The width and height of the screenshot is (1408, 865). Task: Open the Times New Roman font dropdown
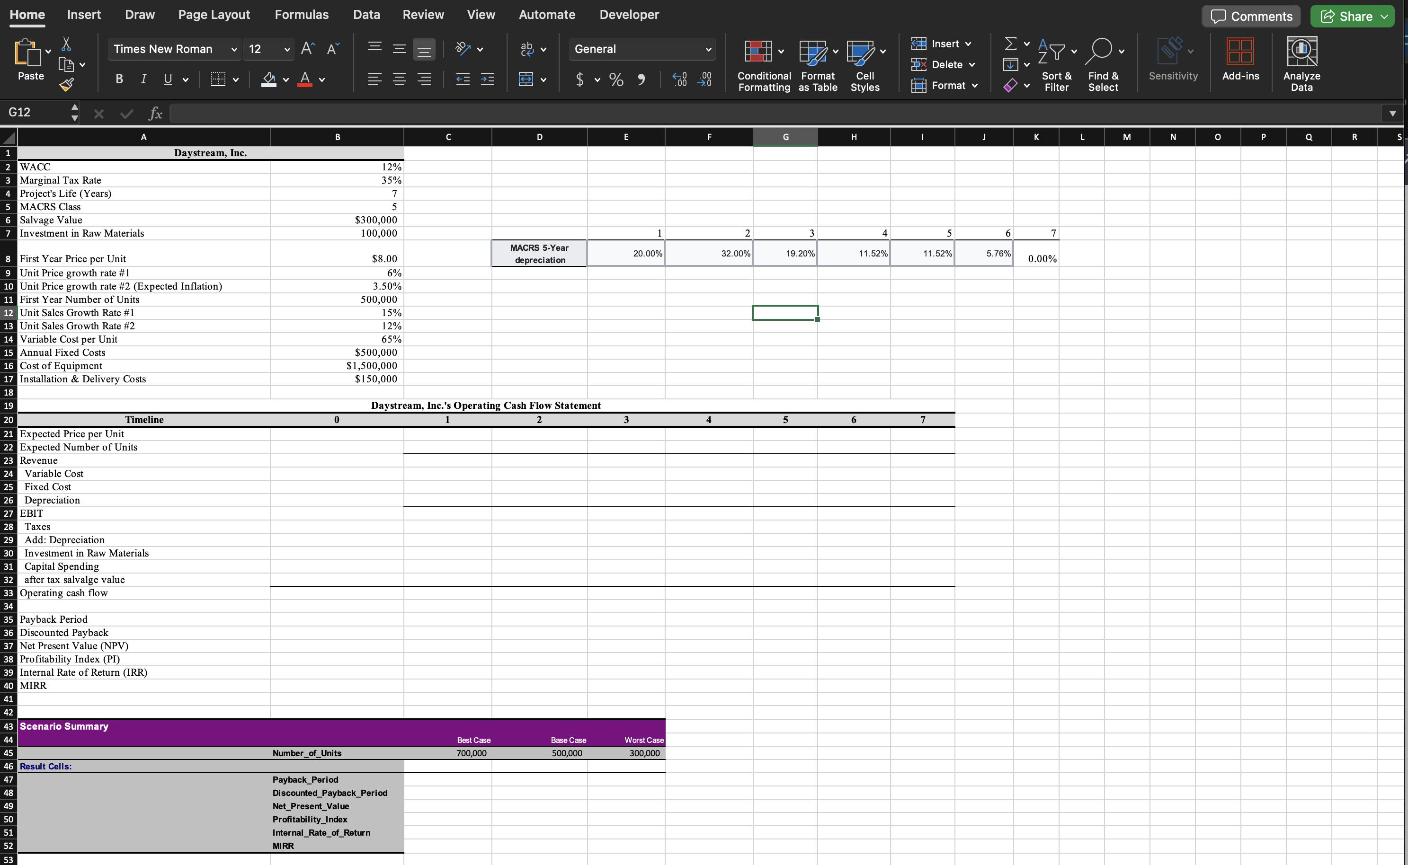tap(233, 50)
